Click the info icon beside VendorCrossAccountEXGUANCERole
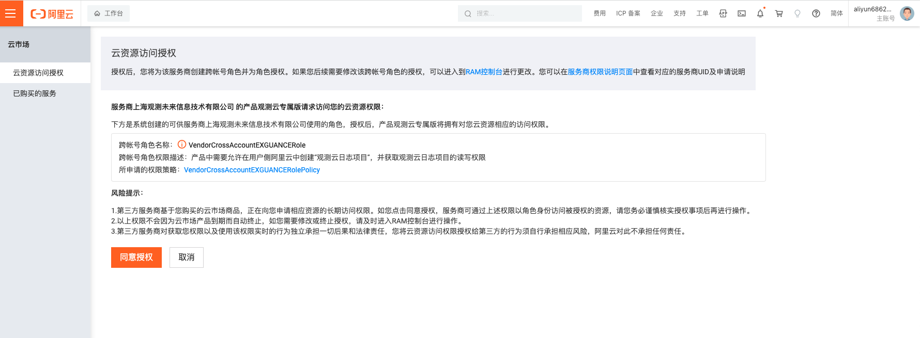The width and height of the screenshot is (920, 338). [182, 144]
